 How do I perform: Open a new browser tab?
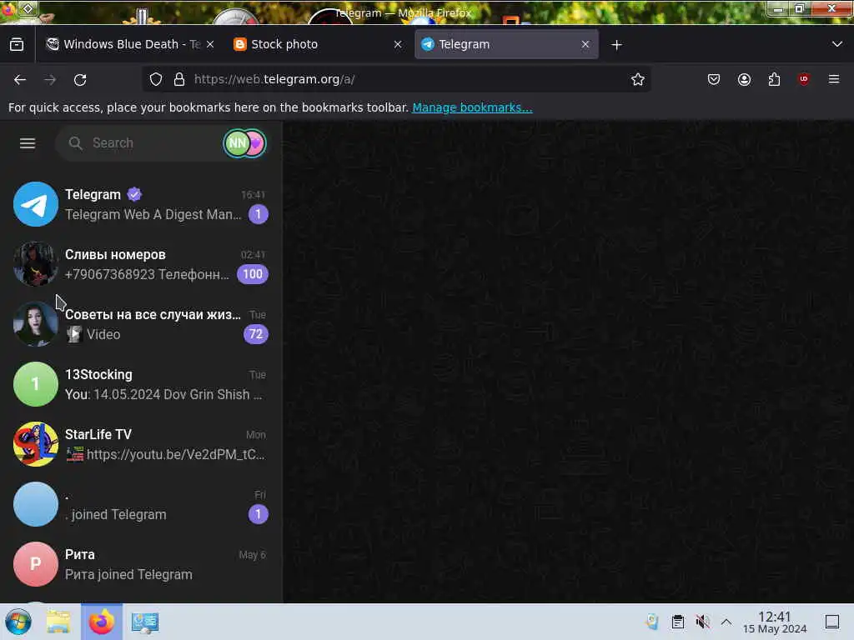(616, 45)
